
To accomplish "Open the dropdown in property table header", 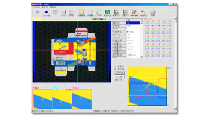I will pos(141,20).
